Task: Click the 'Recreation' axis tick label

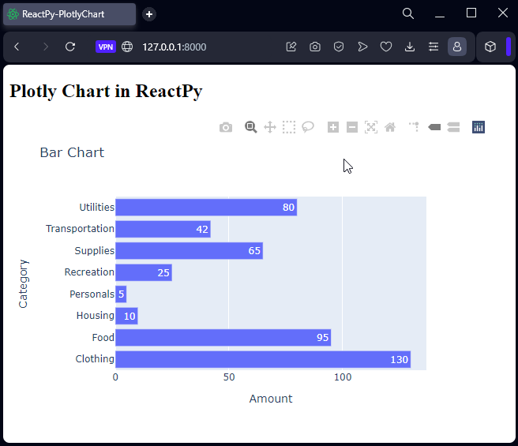Action: point(89,272)
